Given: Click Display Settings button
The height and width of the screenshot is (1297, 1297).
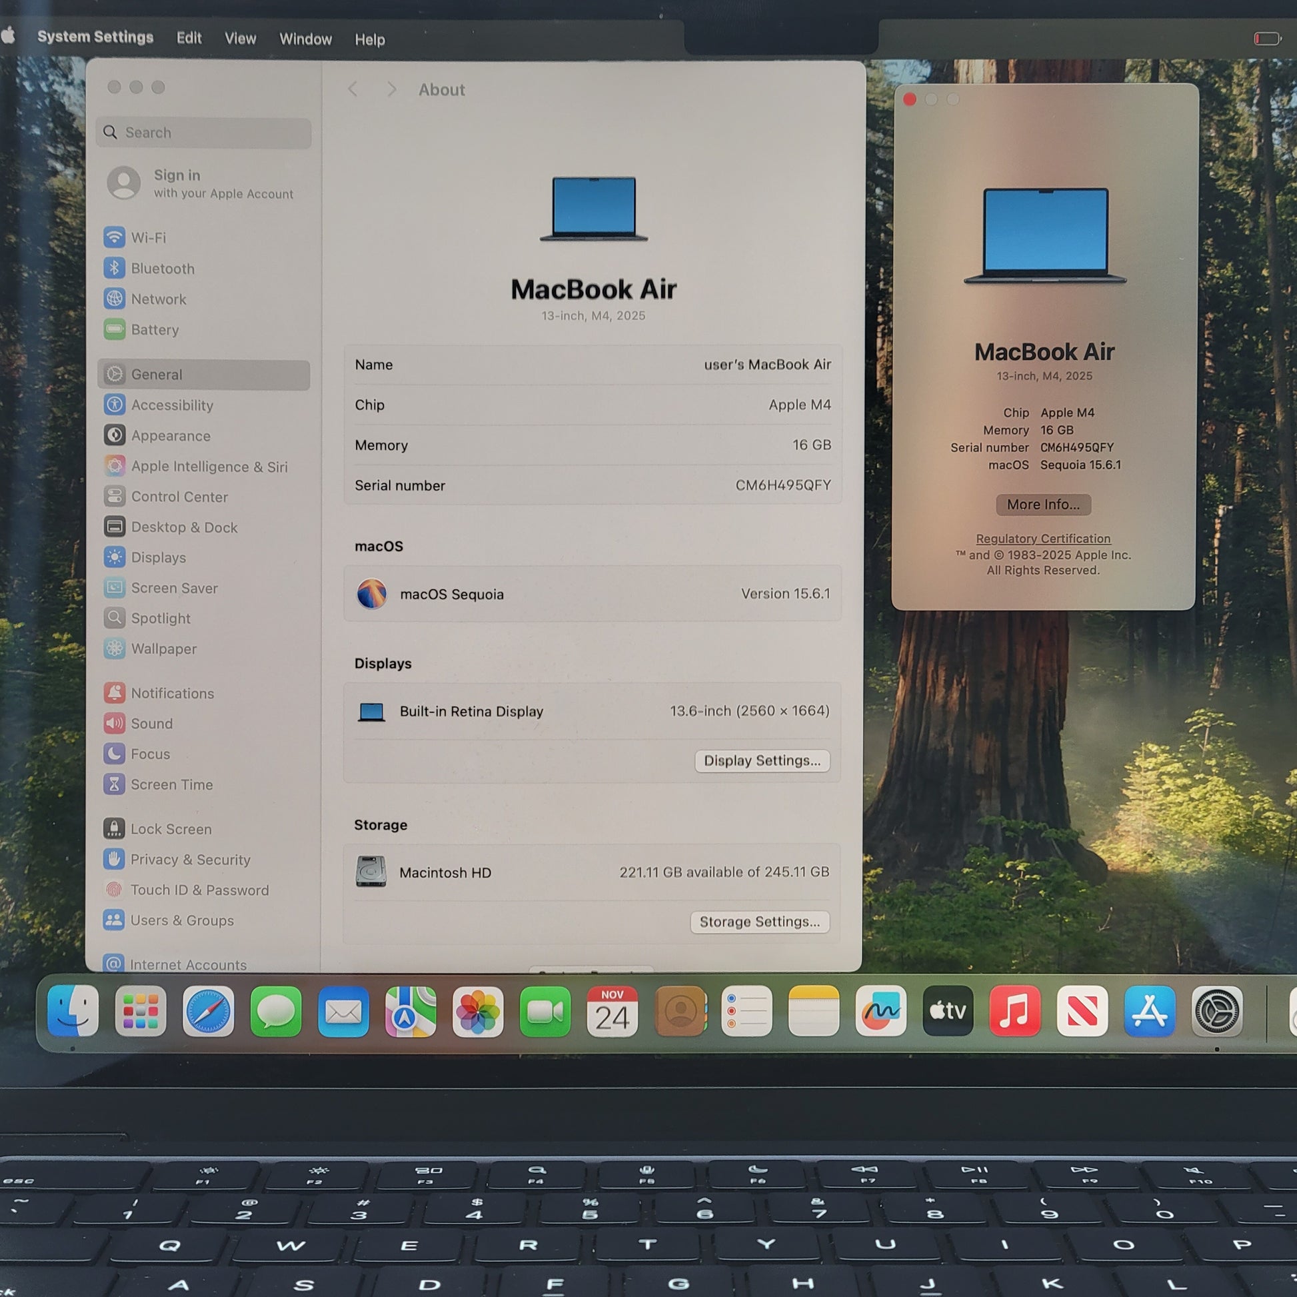Looking at the screenshot, I should (x=762, y=760).
